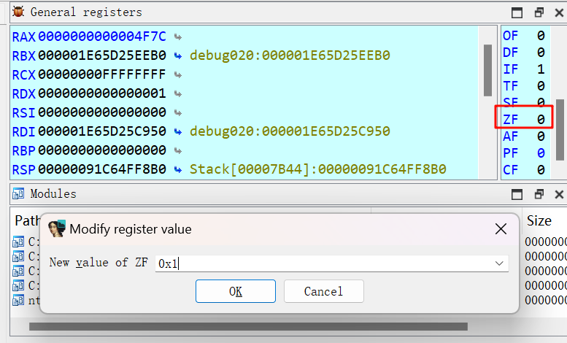
Task: Follow the RBX debug020 address link
Action: (x=290, y=55)
